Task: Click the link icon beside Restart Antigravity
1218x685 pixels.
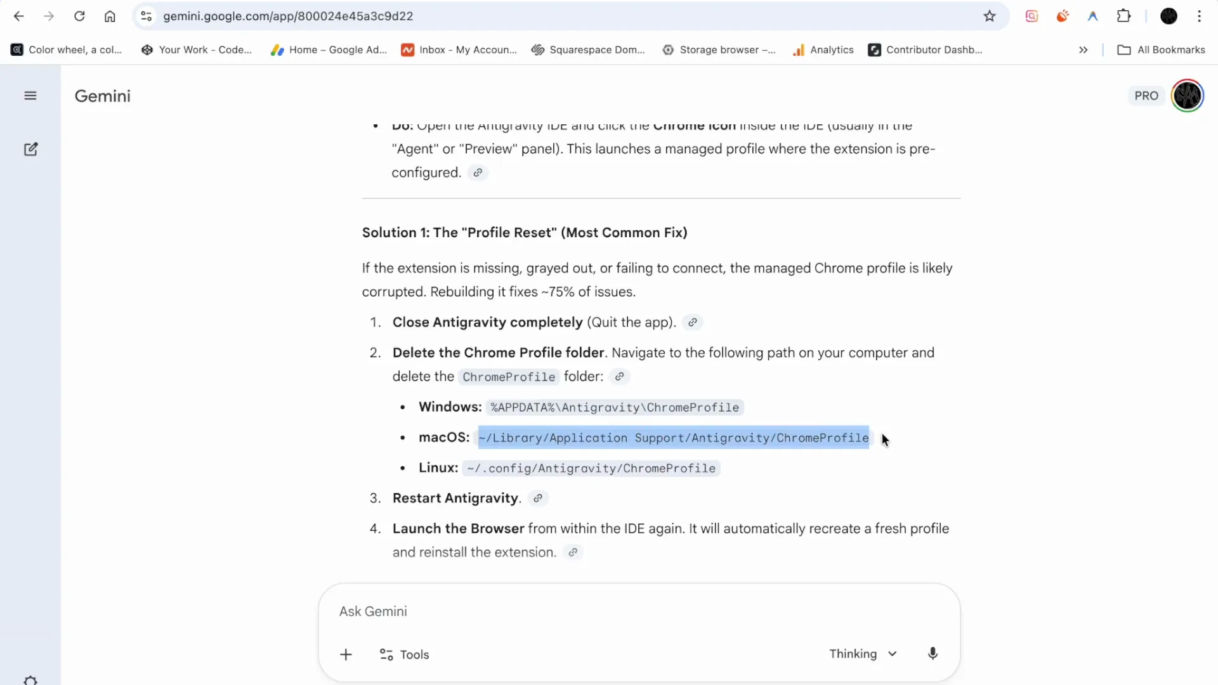Action: click(537, 499)
